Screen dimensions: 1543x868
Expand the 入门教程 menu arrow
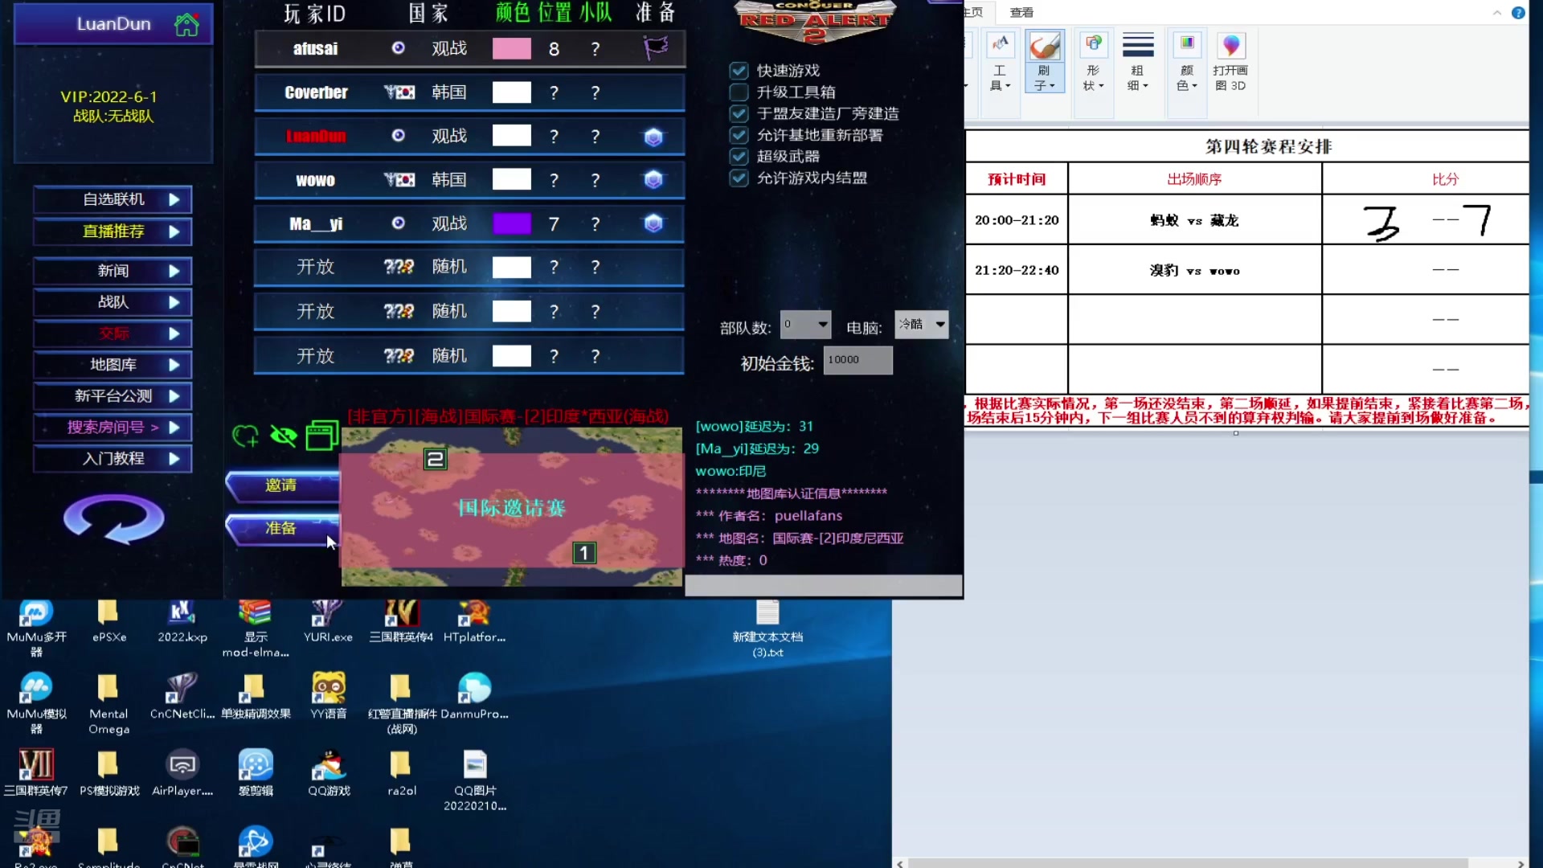click(174, 459)
